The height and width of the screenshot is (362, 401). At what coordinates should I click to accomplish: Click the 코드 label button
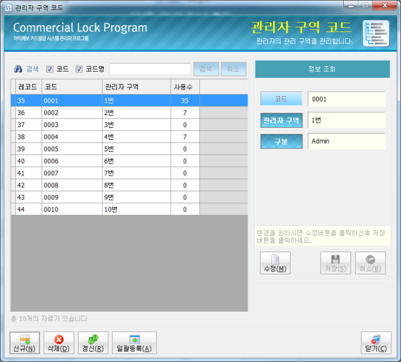coord(281,99)
